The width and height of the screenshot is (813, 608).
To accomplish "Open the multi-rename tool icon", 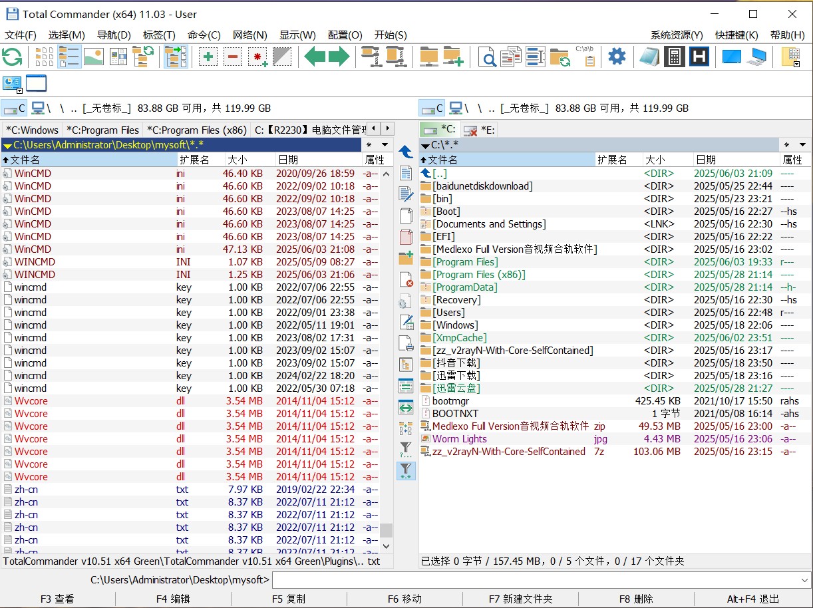I will click(x=536, y=57).
